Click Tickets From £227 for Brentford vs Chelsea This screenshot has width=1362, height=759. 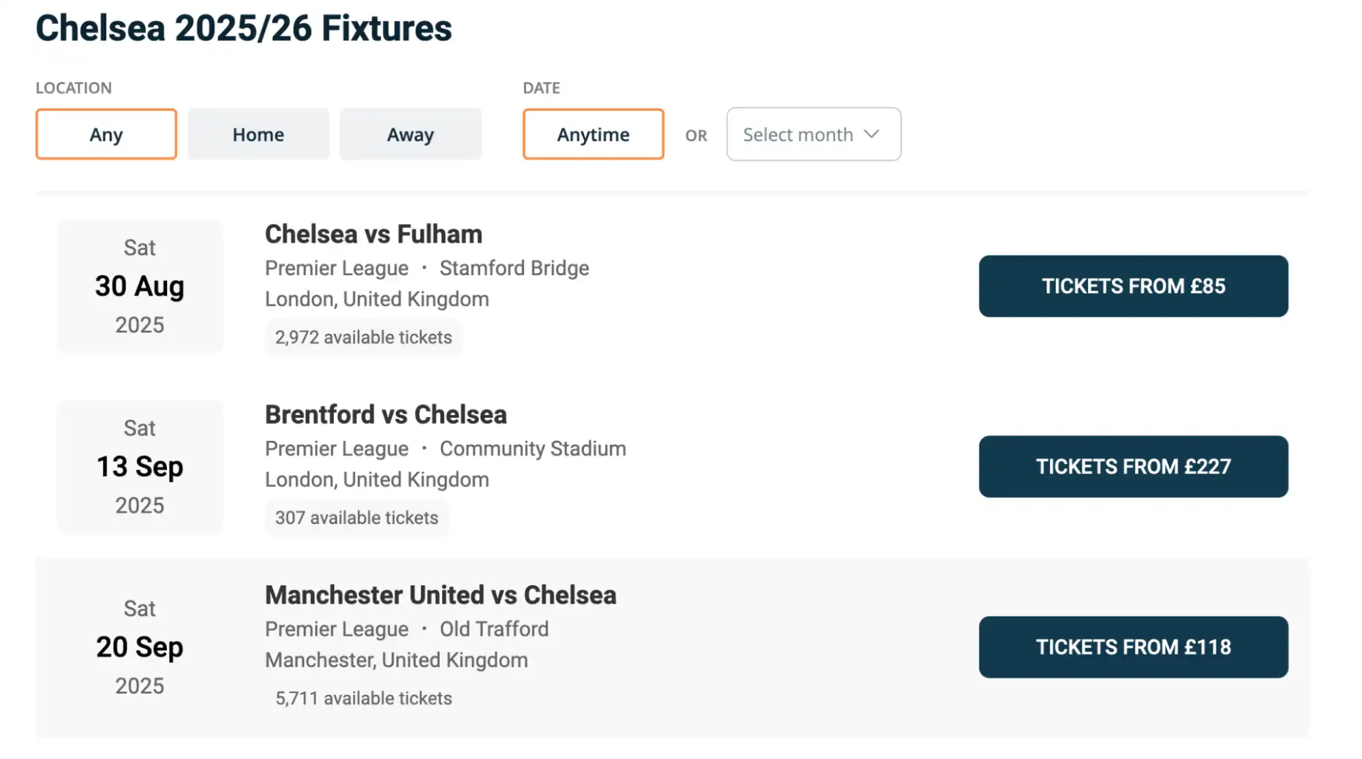tap(1133, 467)
